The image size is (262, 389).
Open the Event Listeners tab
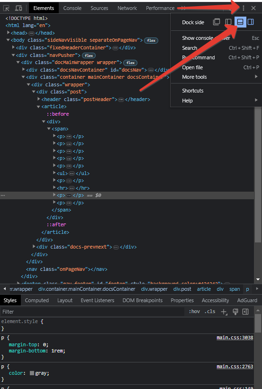98,300
